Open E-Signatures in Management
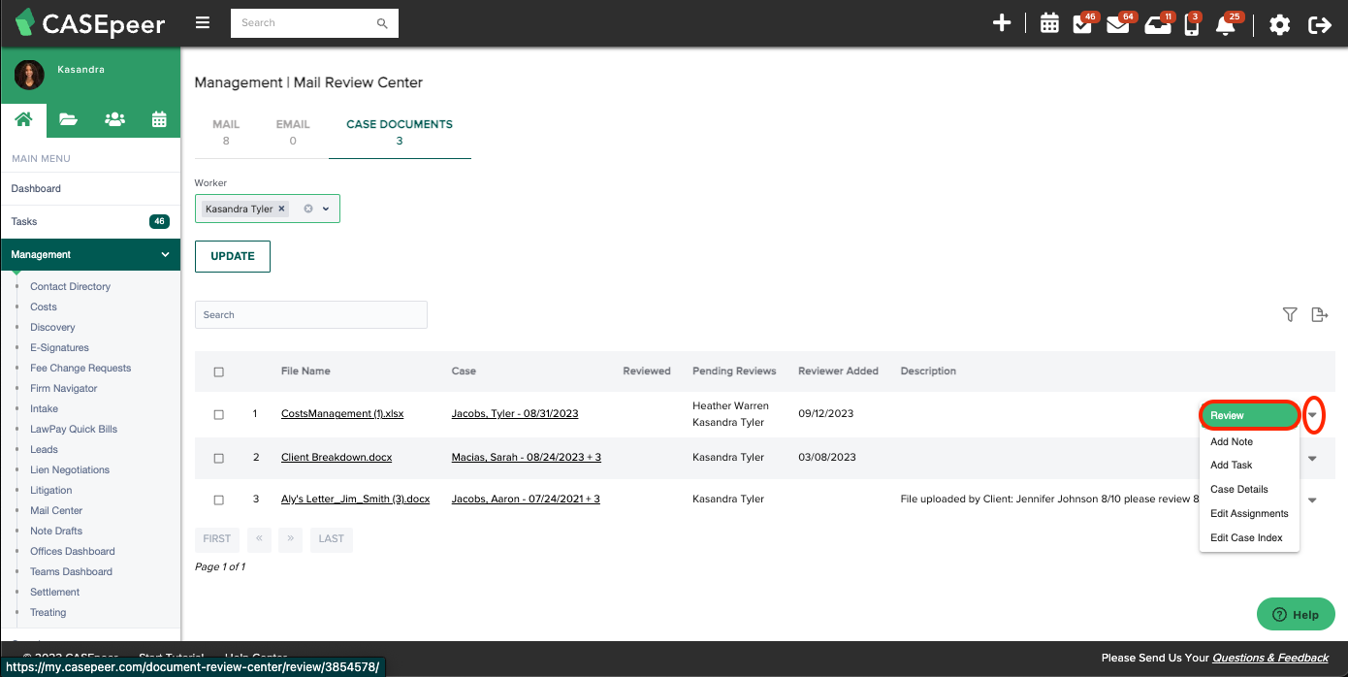 (59, 348)
